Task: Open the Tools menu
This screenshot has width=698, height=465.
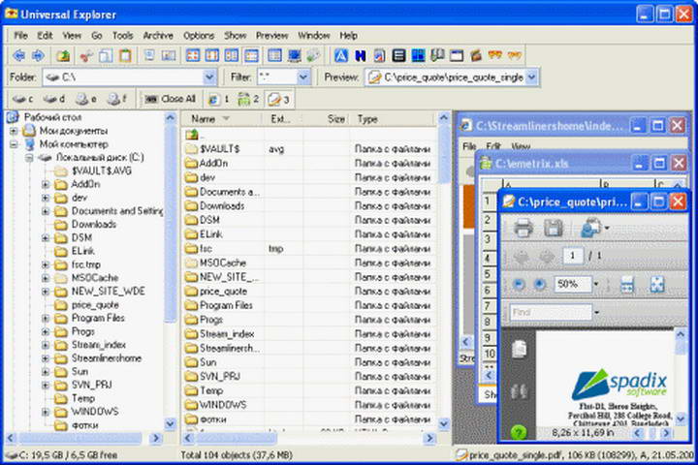Action: tap(123, 36)
